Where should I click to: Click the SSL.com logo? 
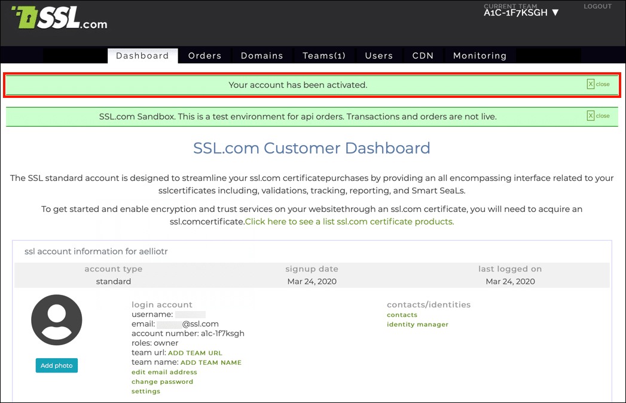click(x=60, y=19)
